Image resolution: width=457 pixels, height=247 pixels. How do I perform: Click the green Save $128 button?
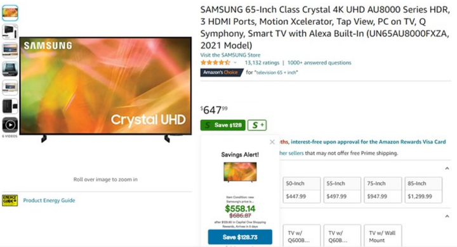(x=223, y=125)
